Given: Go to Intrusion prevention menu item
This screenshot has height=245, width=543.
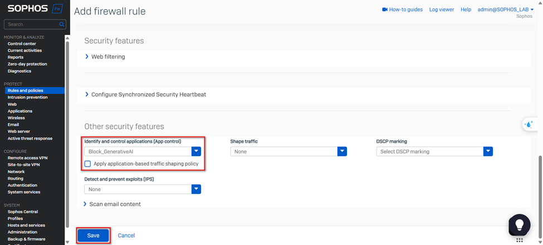Looking at the screenshot, I should coord(28,97).
